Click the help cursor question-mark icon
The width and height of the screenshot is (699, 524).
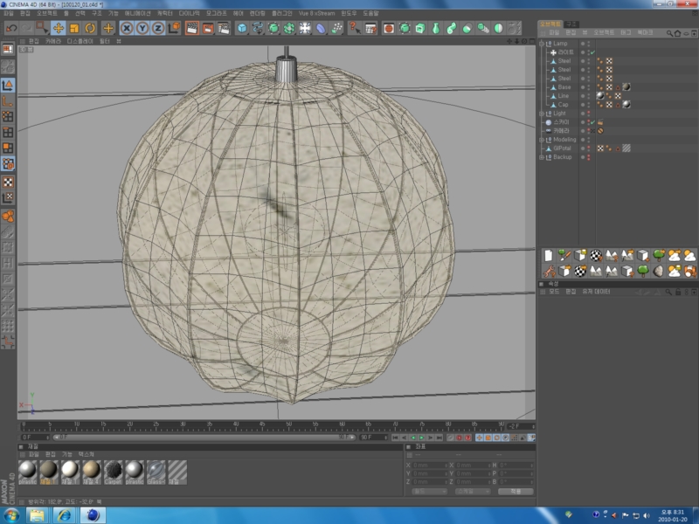[354, 29]
